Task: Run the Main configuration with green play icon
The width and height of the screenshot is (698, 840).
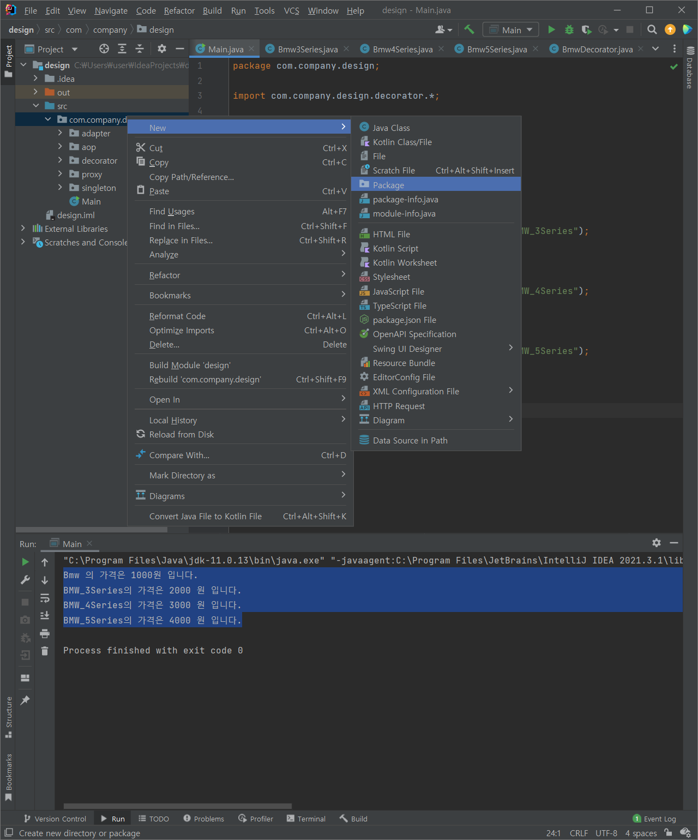Action: click(x=551, y=29)
